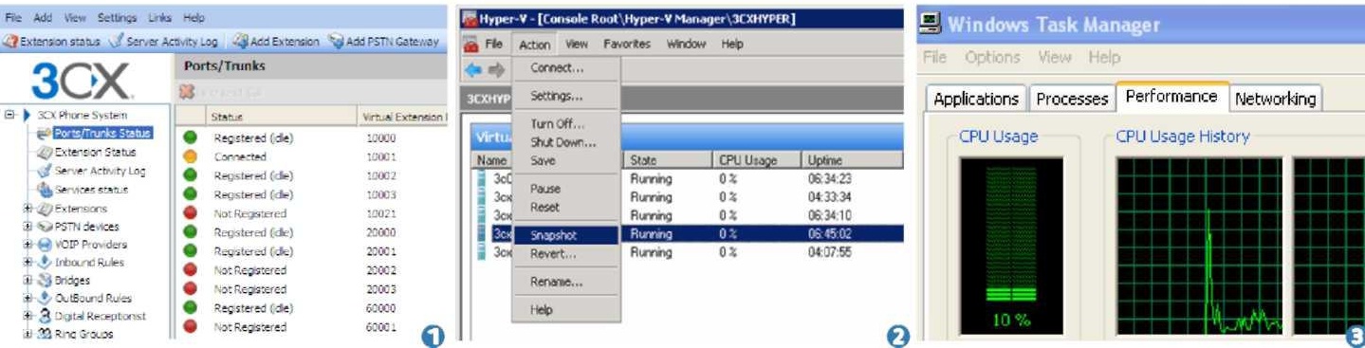Expand the Digital Receptionist tree node
Screen dimensions: 1365x348
click(x=28, y=317)
